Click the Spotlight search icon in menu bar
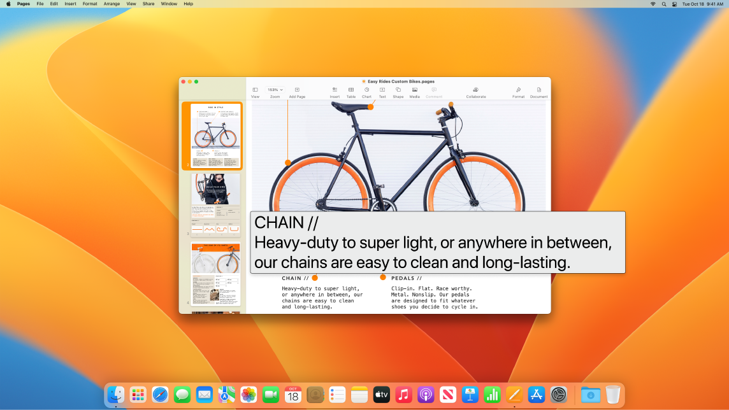Image resolution: width=729 pixels, height=410 pixels. pos(663,4)
